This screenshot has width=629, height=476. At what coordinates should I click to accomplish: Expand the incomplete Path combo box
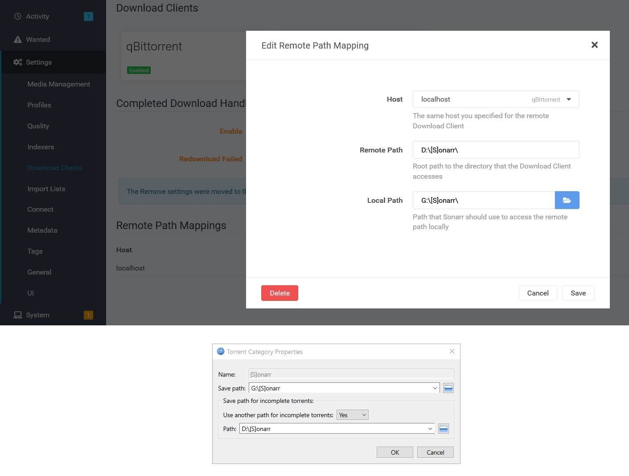coord(430,429)
